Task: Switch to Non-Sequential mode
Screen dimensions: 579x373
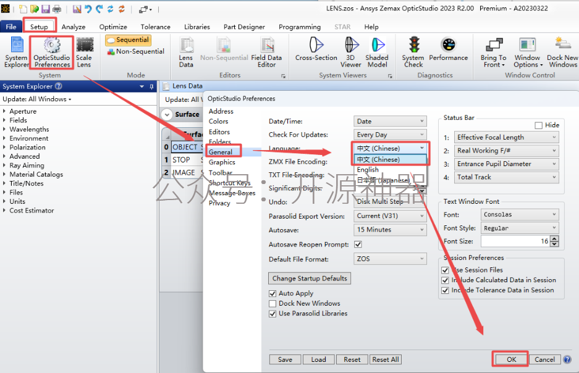Action: [135, 51]
